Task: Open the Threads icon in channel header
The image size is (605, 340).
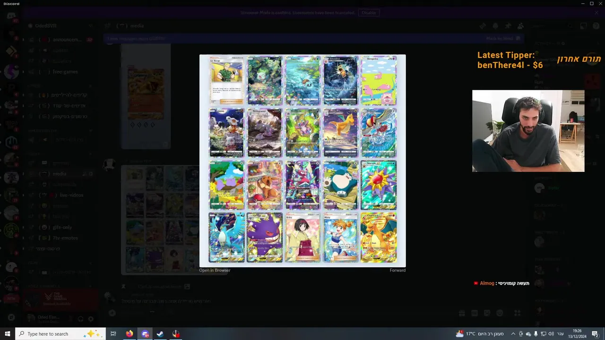Action: click(x=483, y=26)
